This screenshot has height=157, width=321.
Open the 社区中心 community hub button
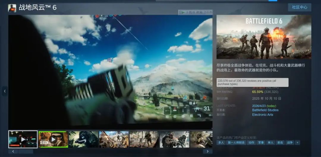coord(300,7)
